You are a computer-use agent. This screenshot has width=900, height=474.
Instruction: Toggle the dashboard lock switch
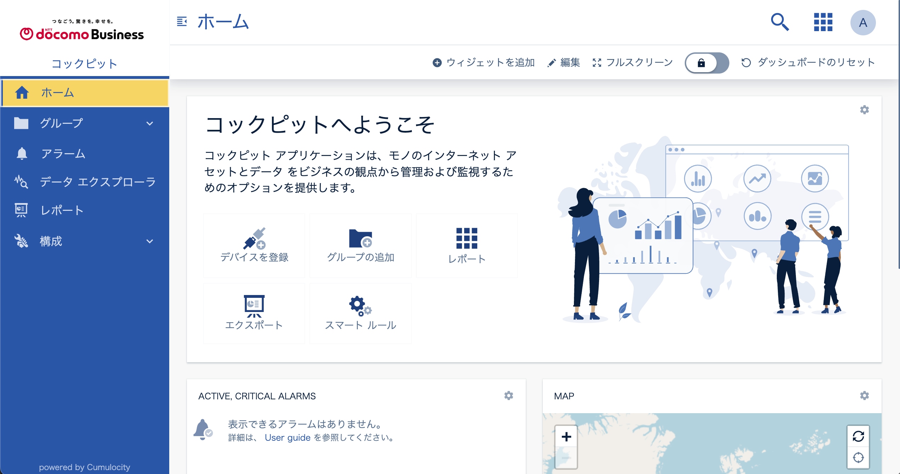click(x=707, y=63)
